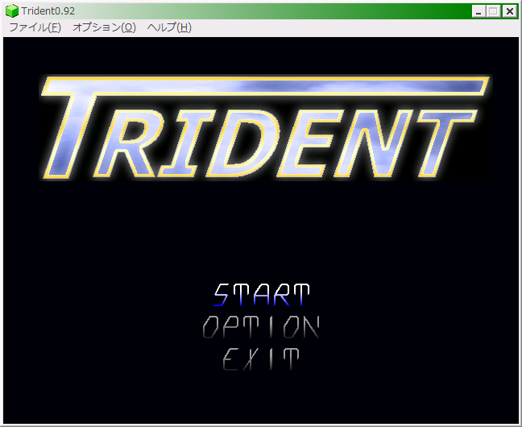522x427 pixels.
Task: Minimize the Trident0.92 window
Action: 478,11
